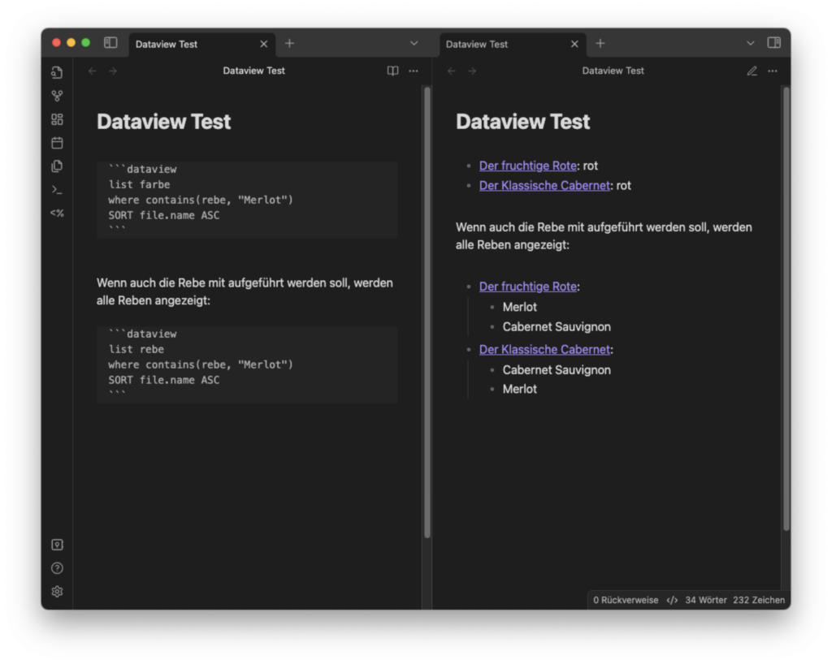Click the insert template ribbon icon
Image resolution: width=832 pixels, height=664 pixels.
(x=58, y=166)
